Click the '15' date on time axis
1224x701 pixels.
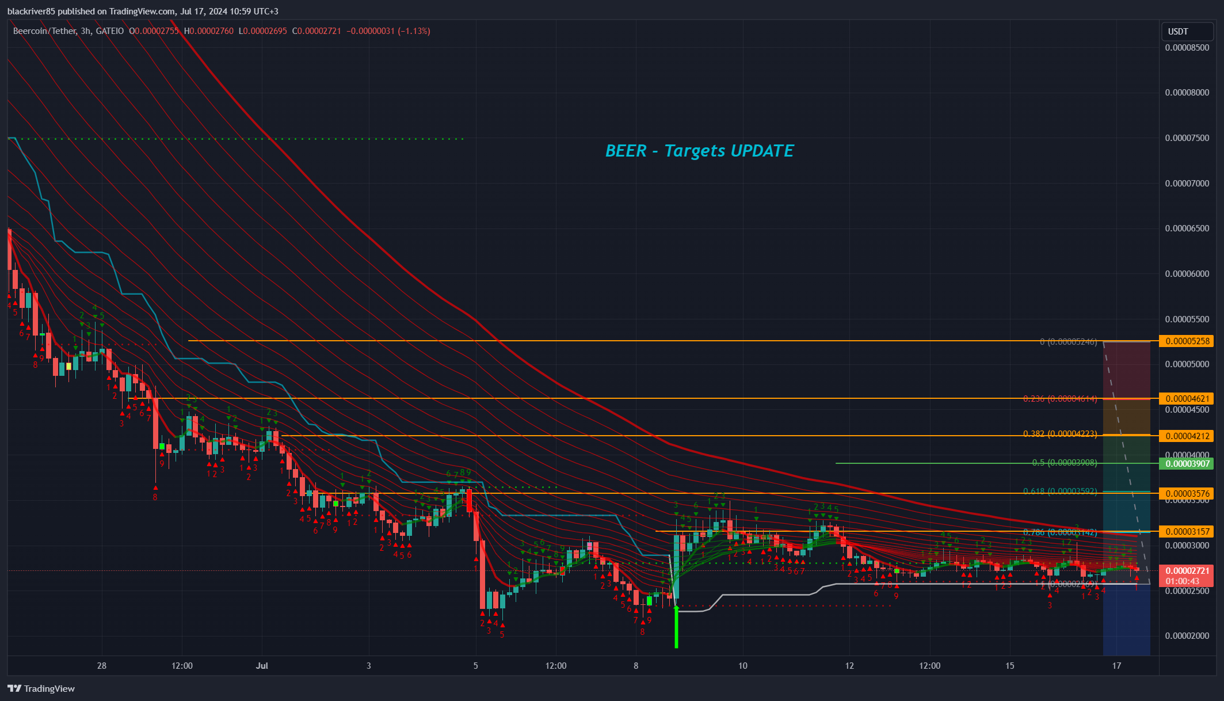1010,666
